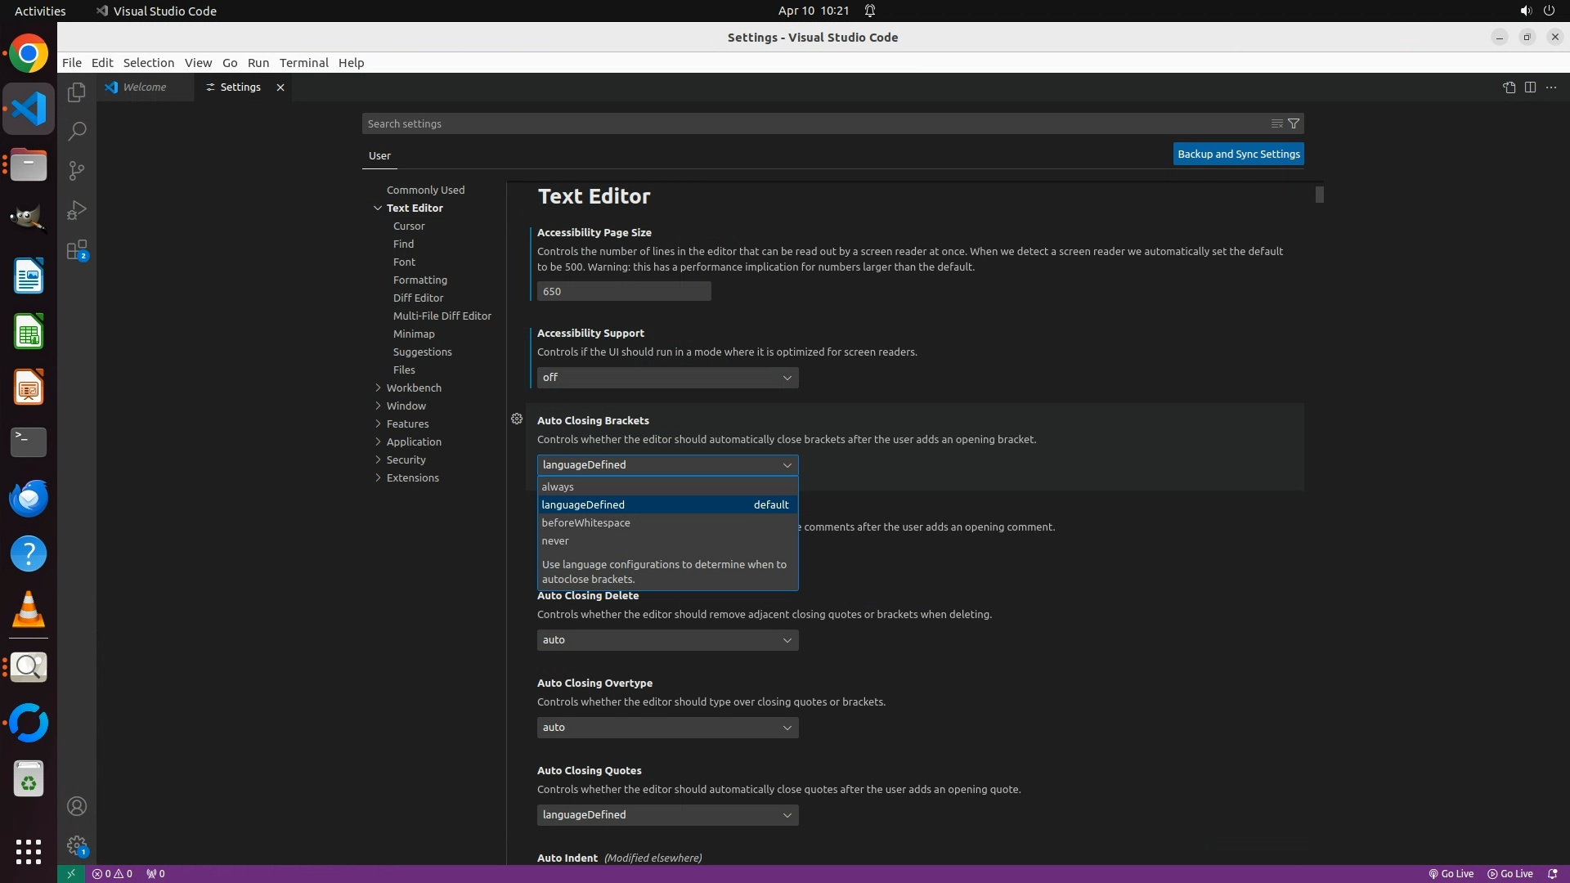
Task: Open the Search view icon
Action: [x=76, y=132]
